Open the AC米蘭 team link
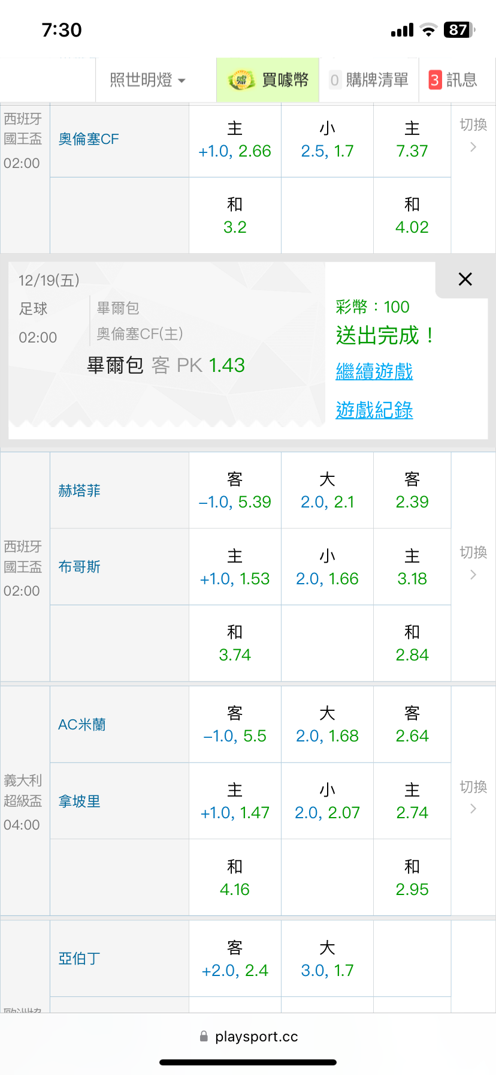This screenshot has width=496, height=1075. [x=82, y=725]
